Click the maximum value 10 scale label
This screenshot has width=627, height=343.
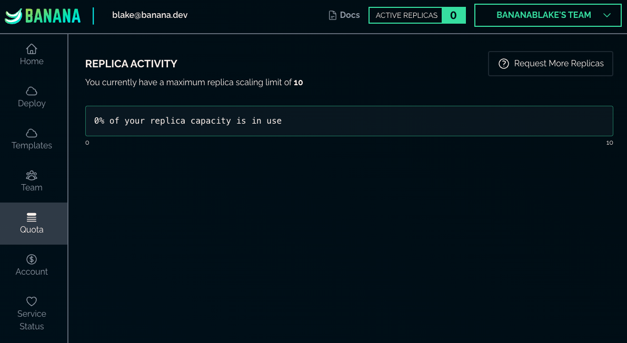(609, 143)
